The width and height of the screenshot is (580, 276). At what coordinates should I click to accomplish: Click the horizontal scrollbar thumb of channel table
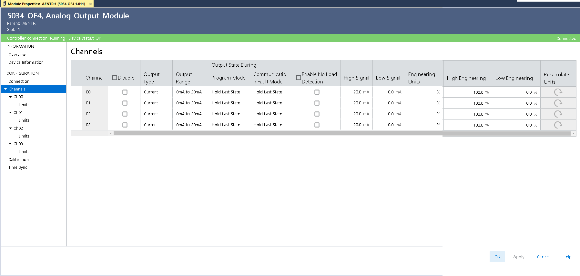342,133
